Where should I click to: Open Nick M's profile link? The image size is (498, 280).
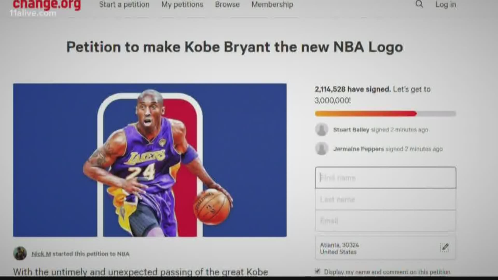[41, 254]
